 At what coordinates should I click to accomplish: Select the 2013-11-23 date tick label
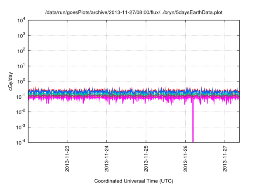67,159
